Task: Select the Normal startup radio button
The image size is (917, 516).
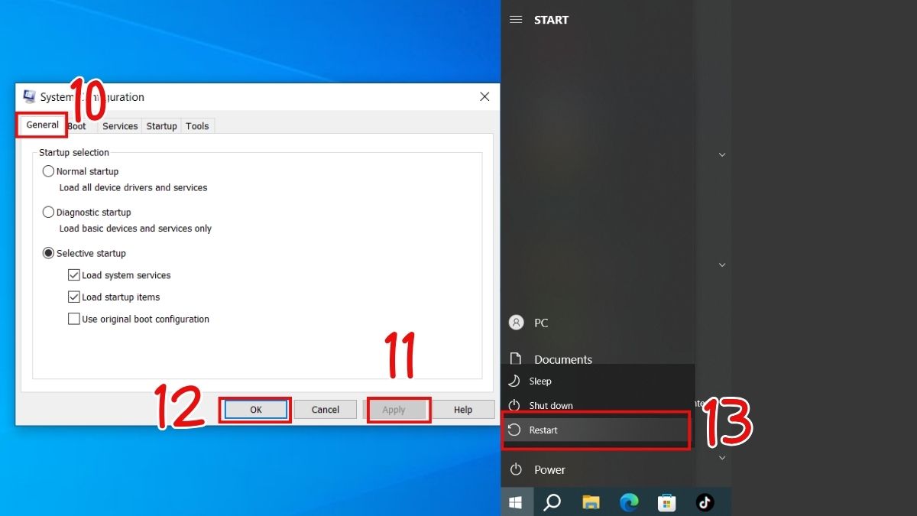Action: click(x=48, y=170)
